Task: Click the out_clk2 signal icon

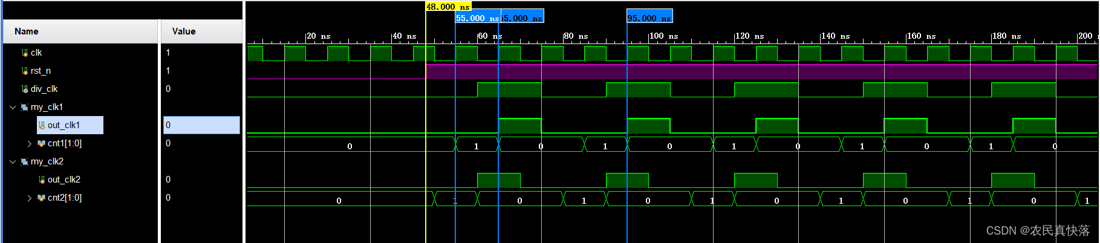Action: [42, 180]
